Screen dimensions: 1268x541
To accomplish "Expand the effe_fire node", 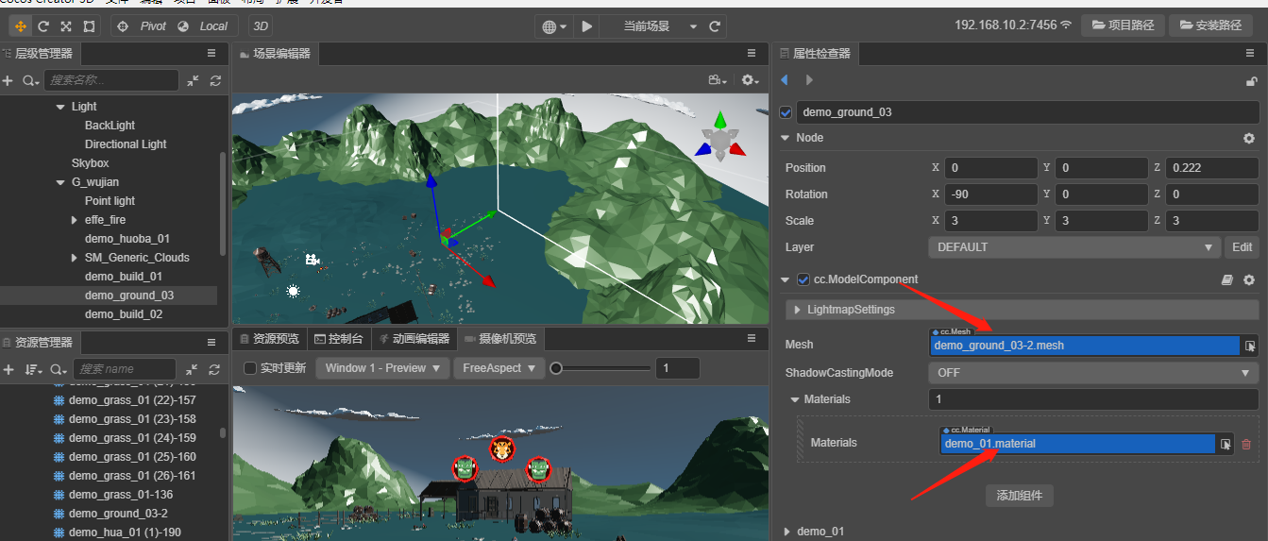I will point(75,220).
